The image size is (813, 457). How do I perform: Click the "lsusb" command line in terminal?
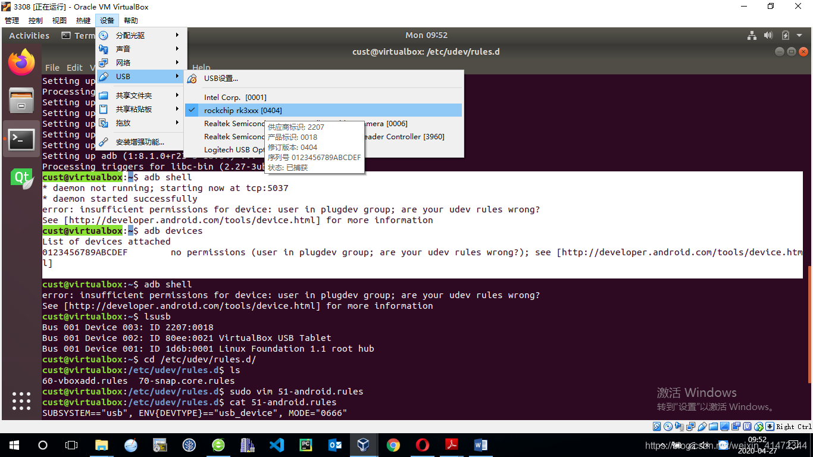107,317
